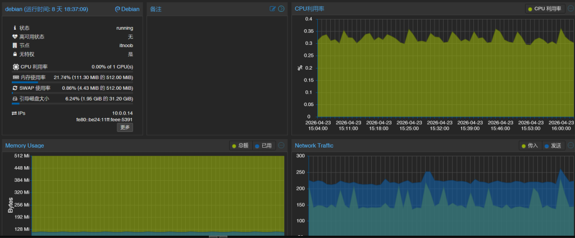Collapse the CPU利用率 chart panel
Viewport: 575px width, 238px height.
571,9
